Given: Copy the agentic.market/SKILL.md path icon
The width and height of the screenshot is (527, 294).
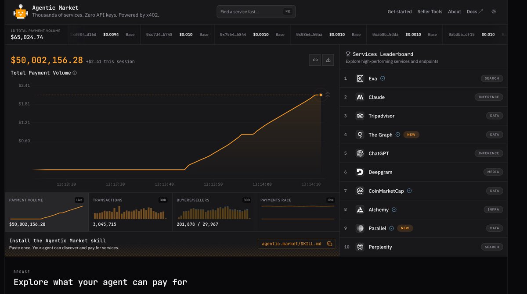Looking at the screenshot, I should point(330,244).
